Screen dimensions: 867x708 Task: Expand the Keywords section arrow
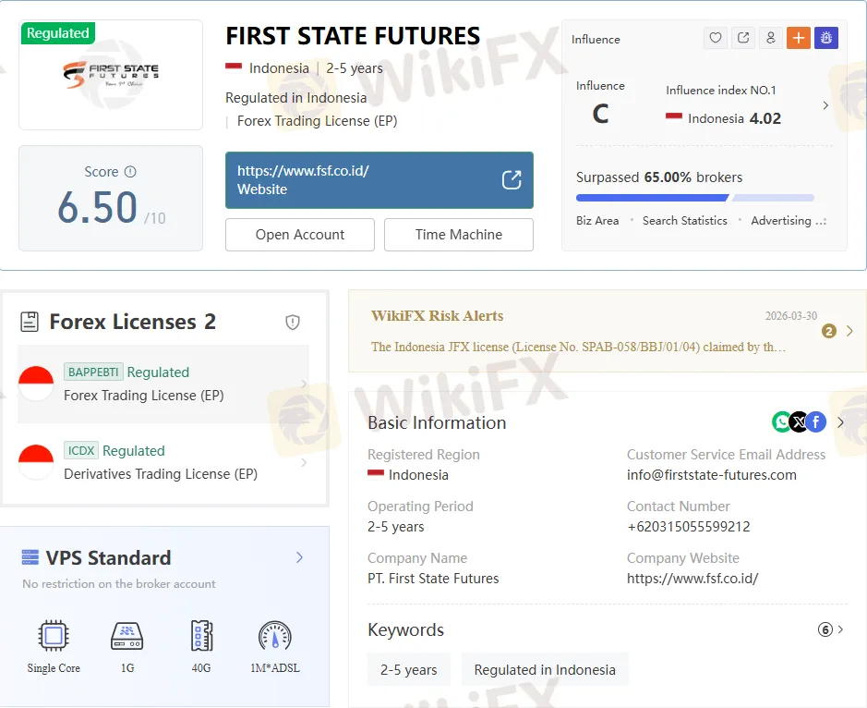840,629
